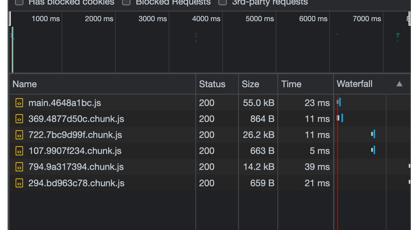Toggle the Has blocked cookies checkbox
Image resolution: width=411 pixels, height=230 pixels.
[x=19, y=2]
